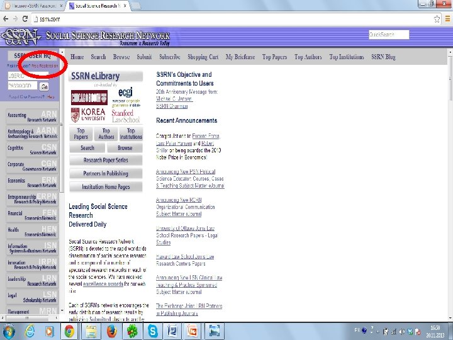Click the volume speaker tray icon
The width and height of the screenshot is (453, 340).
402,332
